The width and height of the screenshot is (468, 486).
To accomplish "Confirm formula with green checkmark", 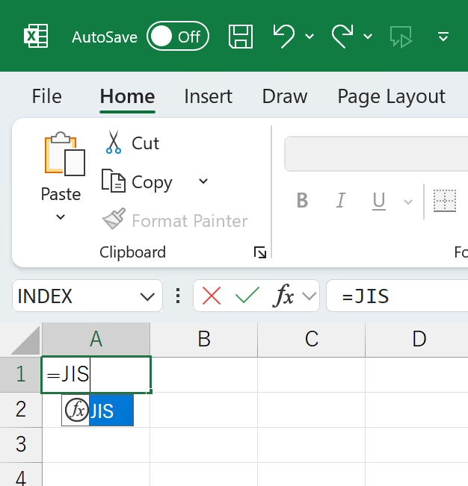I will [x=247, y=296].
